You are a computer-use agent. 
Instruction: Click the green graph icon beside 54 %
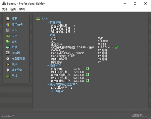[x=87, y=69]
